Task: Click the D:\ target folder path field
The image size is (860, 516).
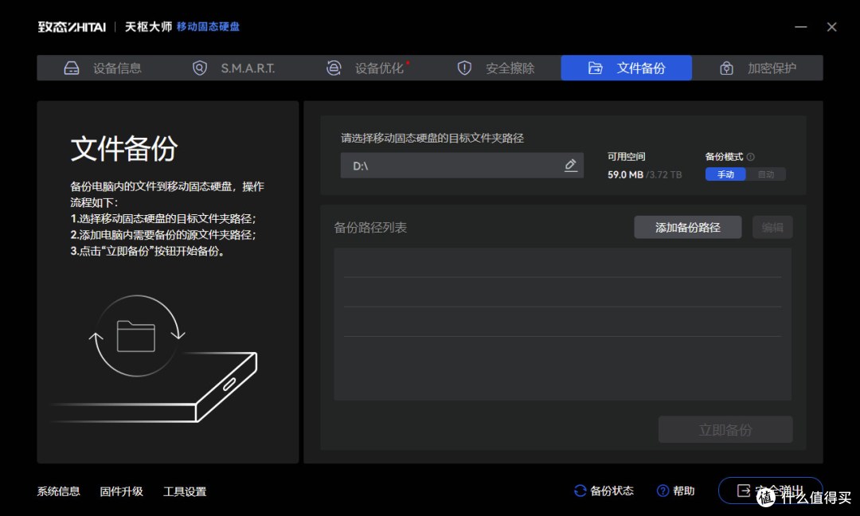Action: [462, 166]
